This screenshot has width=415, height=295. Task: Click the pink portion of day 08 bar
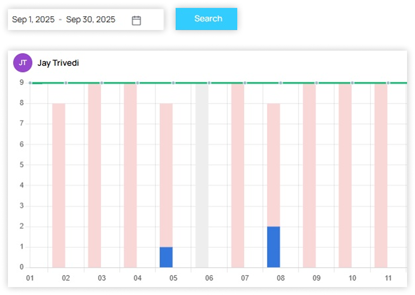pos(273,165)
